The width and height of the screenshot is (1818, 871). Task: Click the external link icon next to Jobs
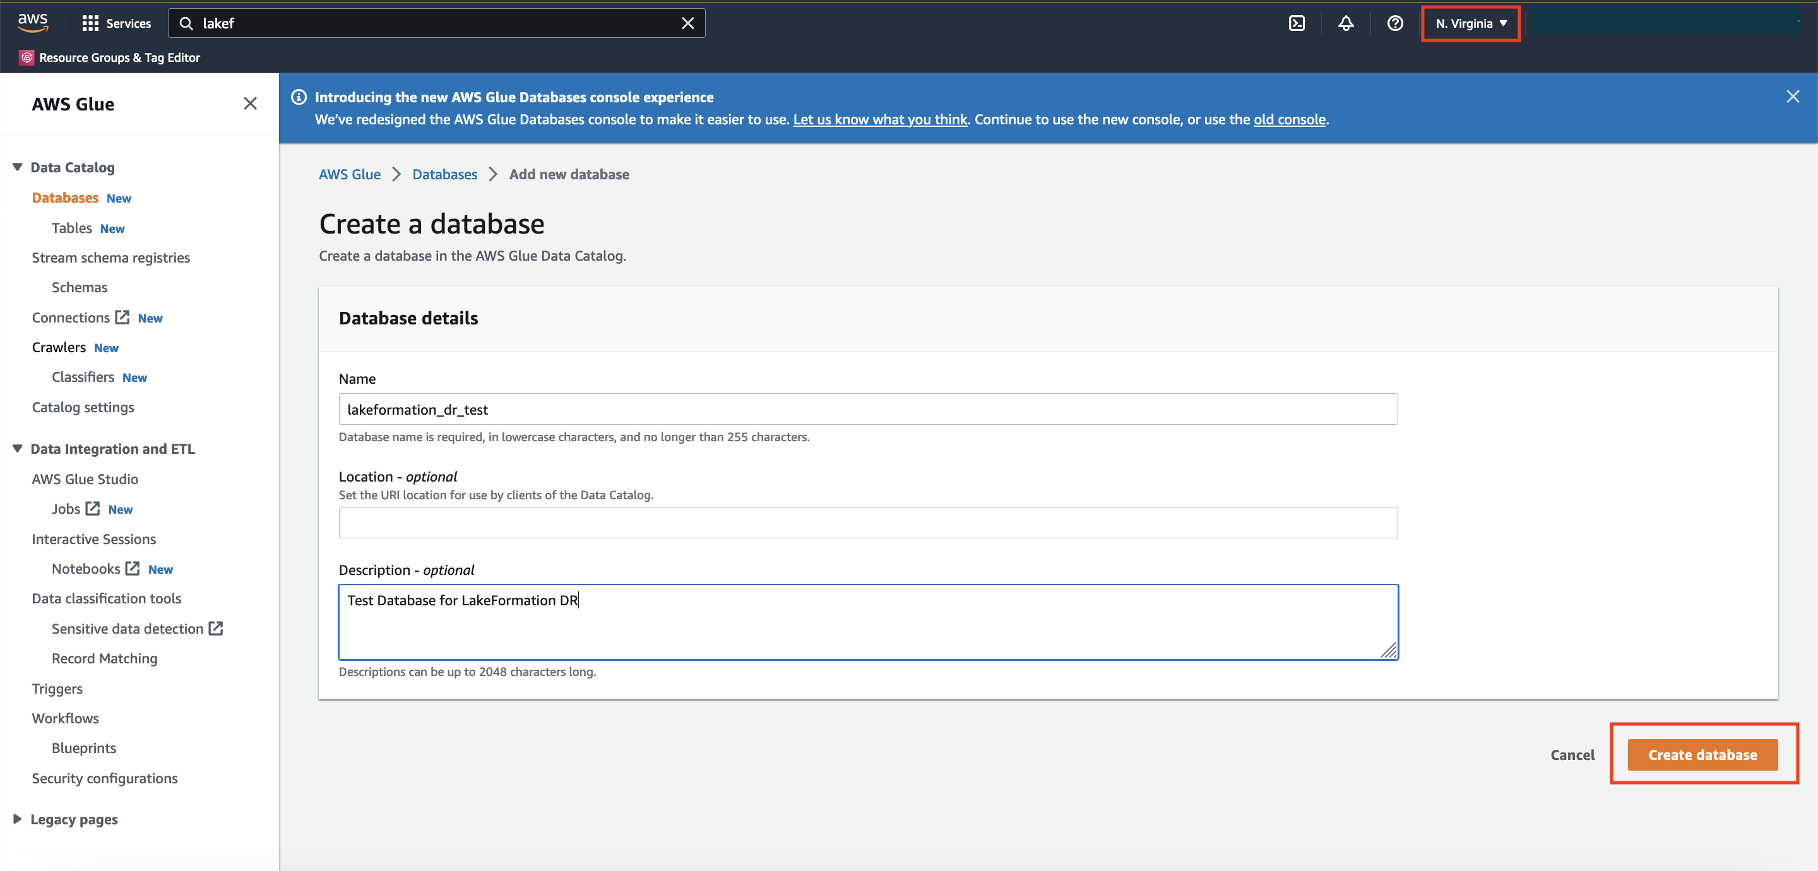[x=92, y=508]
